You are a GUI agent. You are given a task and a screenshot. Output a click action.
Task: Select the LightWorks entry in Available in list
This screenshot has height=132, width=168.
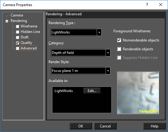pyautogui.click(x=64, y=91)
